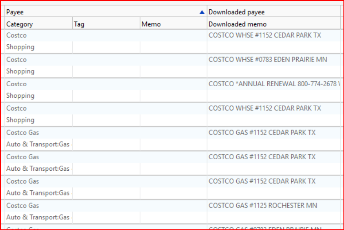Image resolution: width=344 pixels, height=230 pixels.
Task: Click Shopping category in the Annual Renewal transaction
Action: tap(20, 96)
